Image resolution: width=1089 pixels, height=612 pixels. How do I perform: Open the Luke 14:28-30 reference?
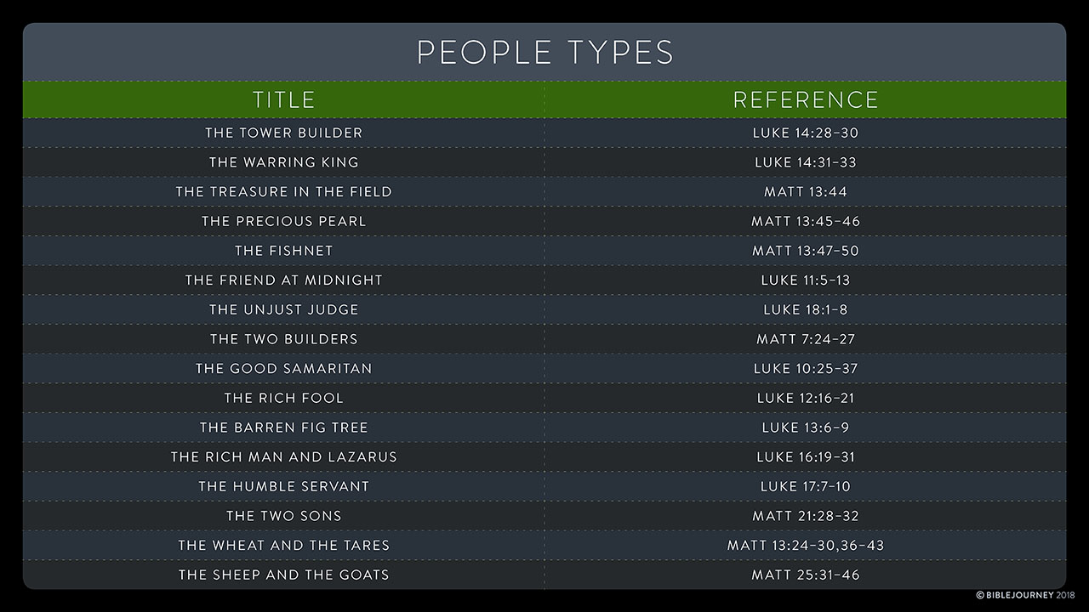pos(806,133)
